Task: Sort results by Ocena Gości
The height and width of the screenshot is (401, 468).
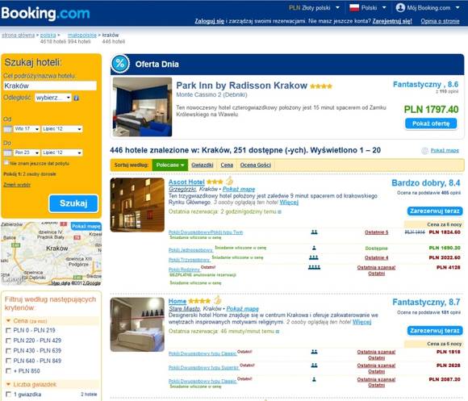Action: 256,165
